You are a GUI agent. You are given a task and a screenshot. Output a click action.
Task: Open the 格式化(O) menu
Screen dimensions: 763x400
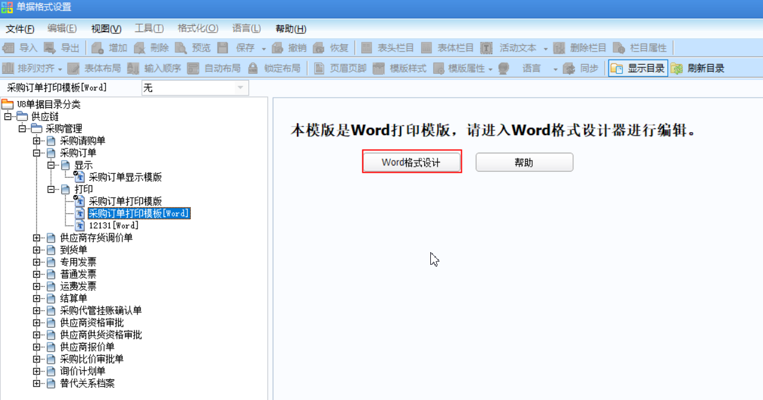[x=198, y=28]
